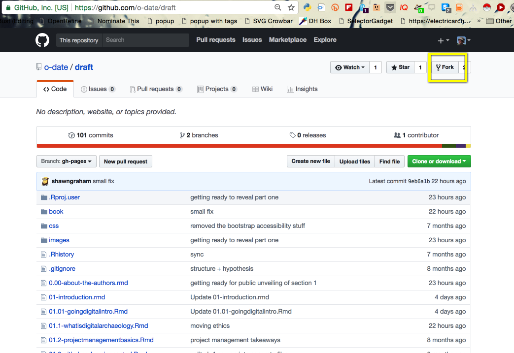Viewport: 514px width, 353px height.
Task: Open the Pocket extension icon
Action: coord(390,7)
